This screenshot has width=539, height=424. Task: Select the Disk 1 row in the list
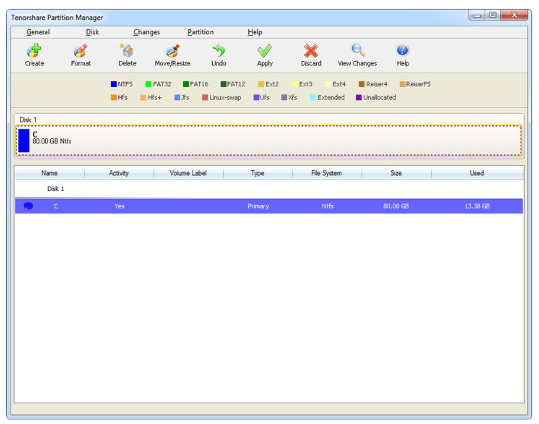269,189
